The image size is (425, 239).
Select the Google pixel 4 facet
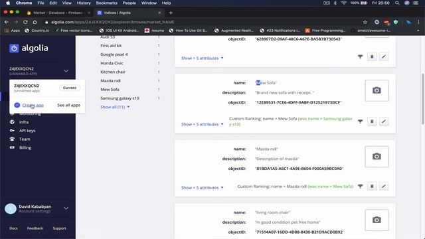coord(114,54)
